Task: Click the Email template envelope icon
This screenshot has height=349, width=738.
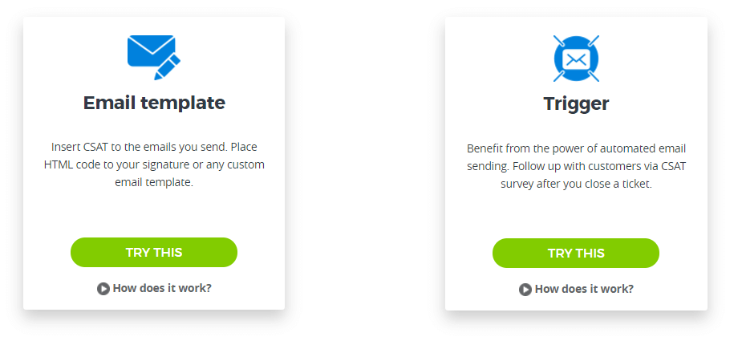Action: (x=153, y=57)
